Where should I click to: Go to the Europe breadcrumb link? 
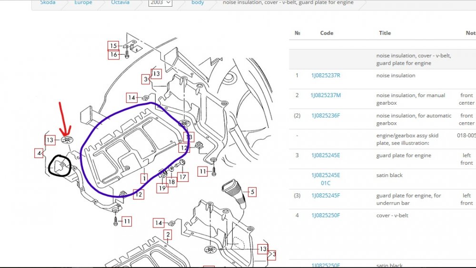[83, 2]
